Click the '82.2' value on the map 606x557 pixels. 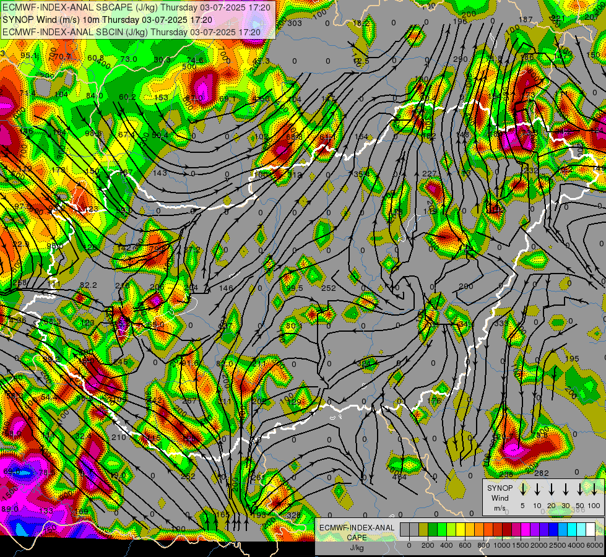coord(88,285)
